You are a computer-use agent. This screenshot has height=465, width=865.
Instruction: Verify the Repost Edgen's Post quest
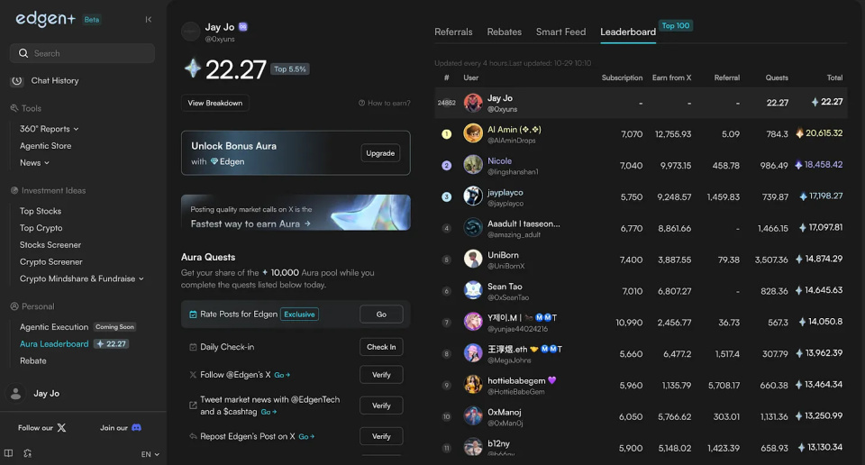[381, 436]
